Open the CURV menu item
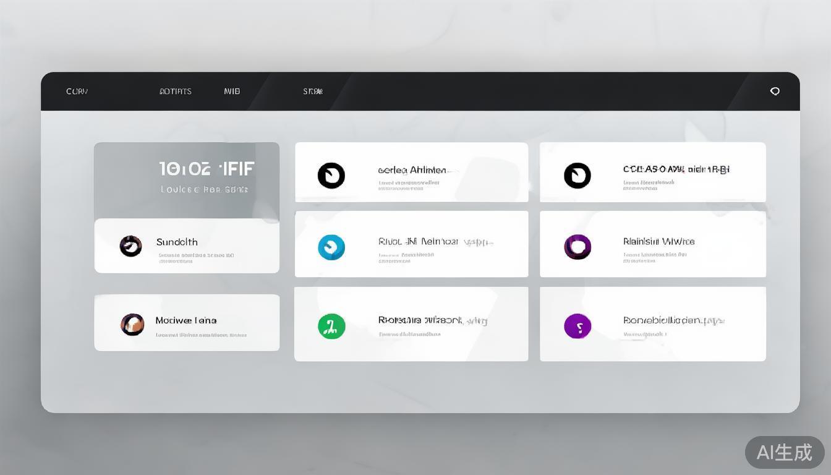The image size is (831, 475). [77, 91]
